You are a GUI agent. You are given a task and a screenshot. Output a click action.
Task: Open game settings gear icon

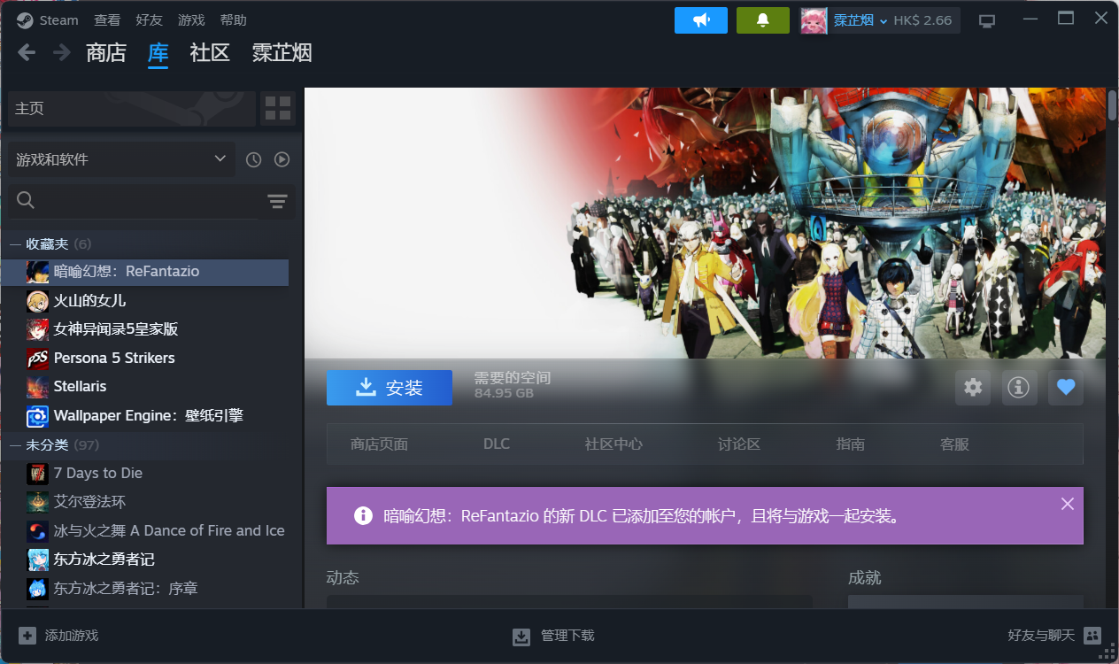[x=973, y=387]
